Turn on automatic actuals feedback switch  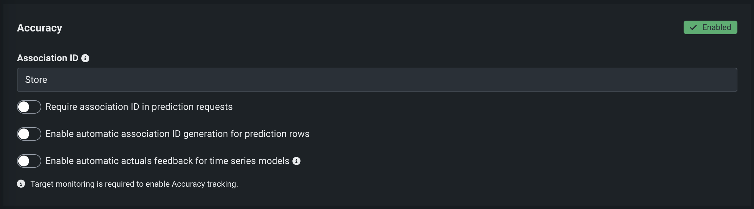(29, 161)
